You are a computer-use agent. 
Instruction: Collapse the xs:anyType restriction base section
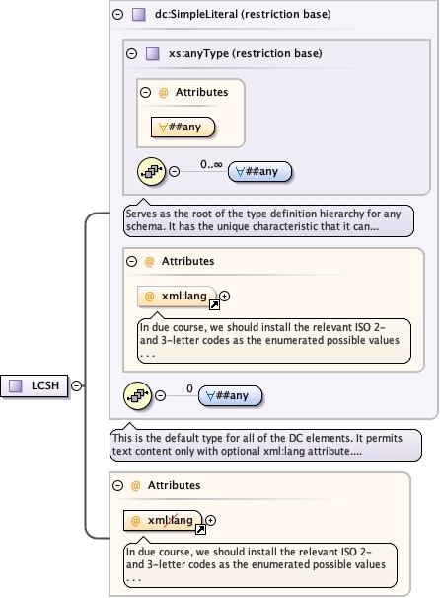(x=131, y=53)
